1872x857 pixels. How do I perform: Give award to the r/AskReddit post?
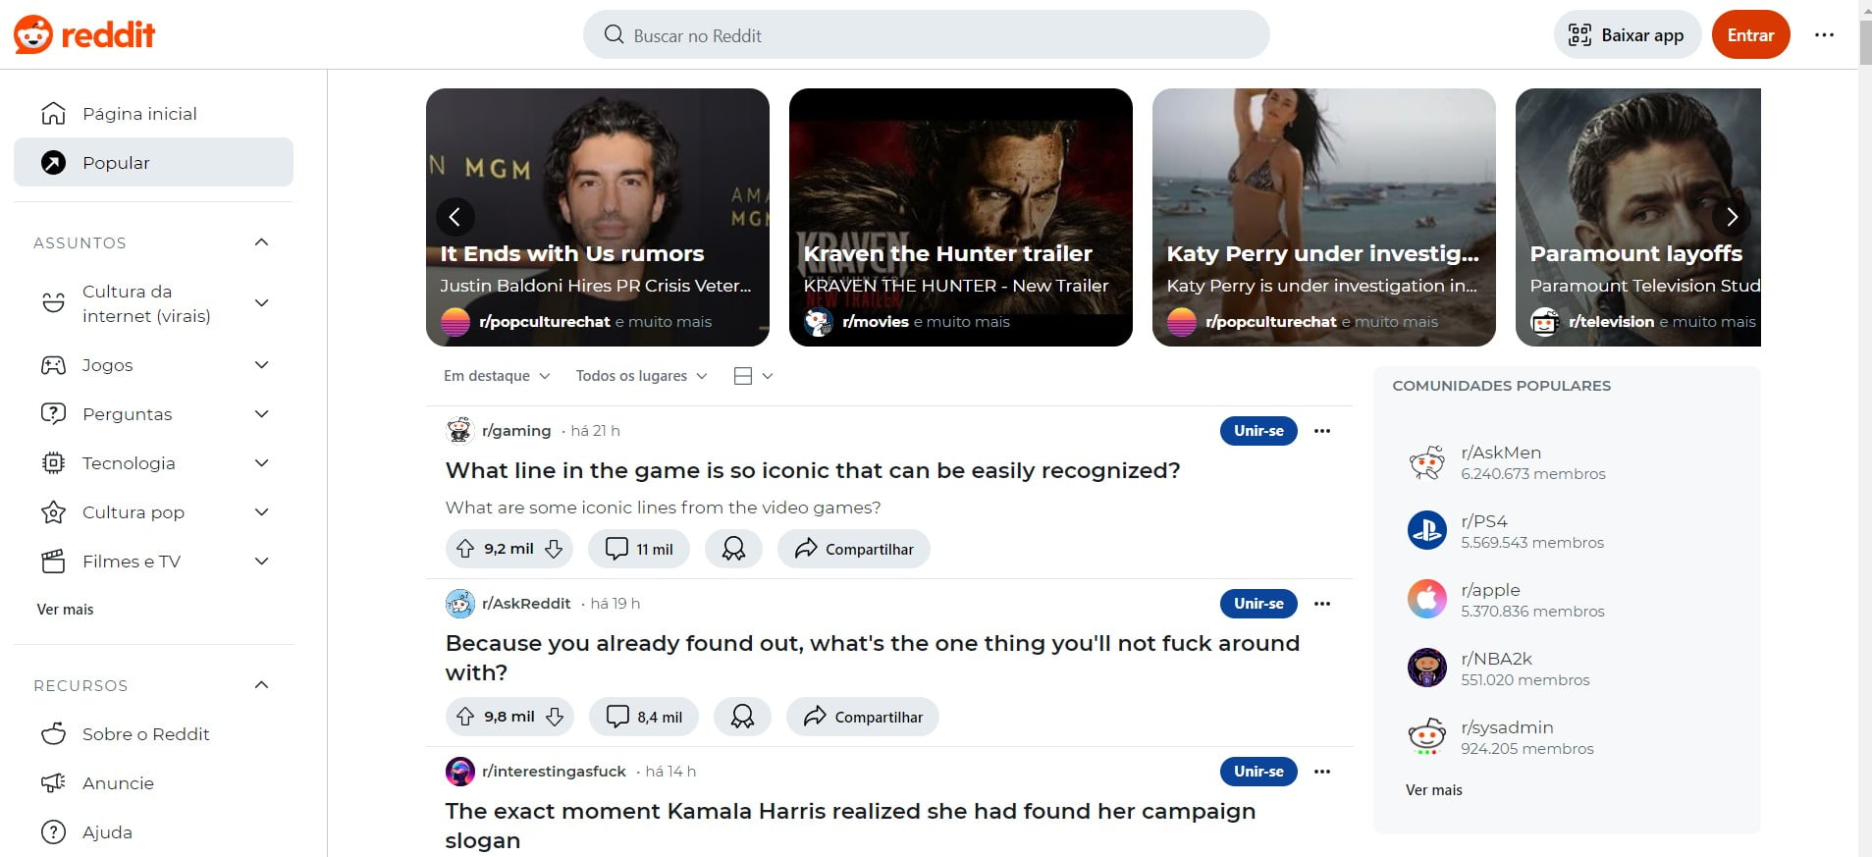point(742,717)
